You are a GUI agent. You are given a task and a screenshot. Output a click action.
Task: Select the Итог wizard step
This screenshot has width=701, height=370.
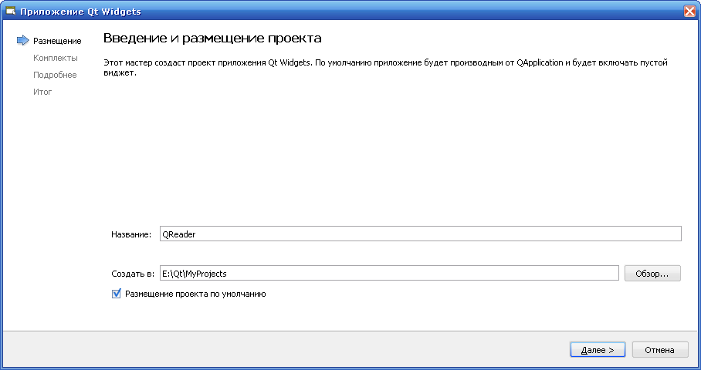coord(42,92)
